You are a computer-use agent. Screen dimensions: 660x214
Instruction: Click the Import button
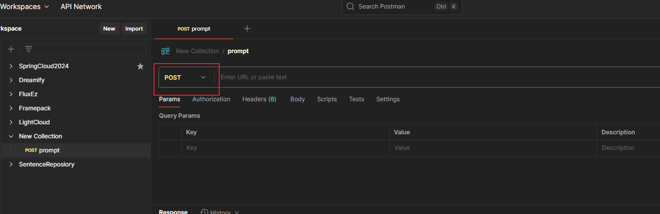pyautogui.click(x=134, y=29)
